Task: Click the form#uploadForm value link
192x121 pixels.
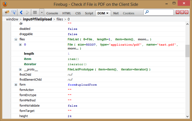Action: point(82,85)
